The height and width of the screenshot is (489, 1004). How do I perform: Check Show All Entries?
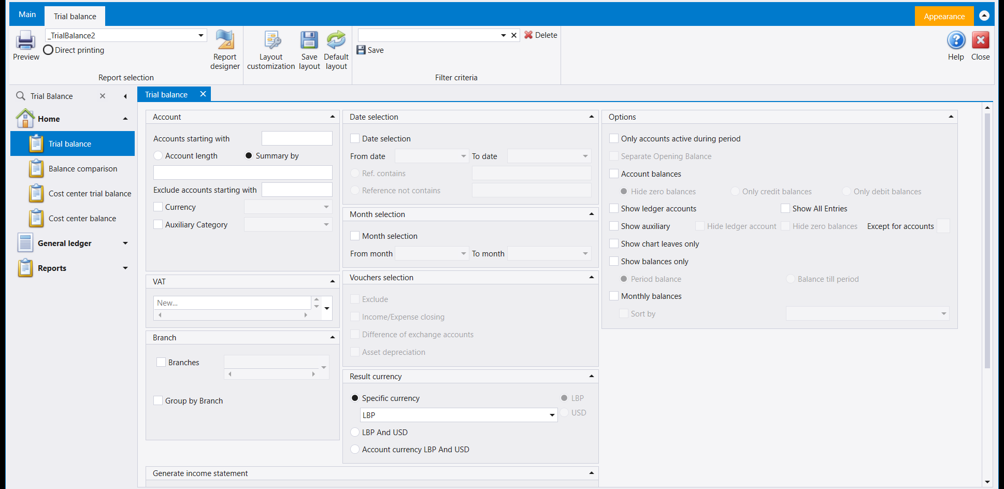[x=785, y=208]
